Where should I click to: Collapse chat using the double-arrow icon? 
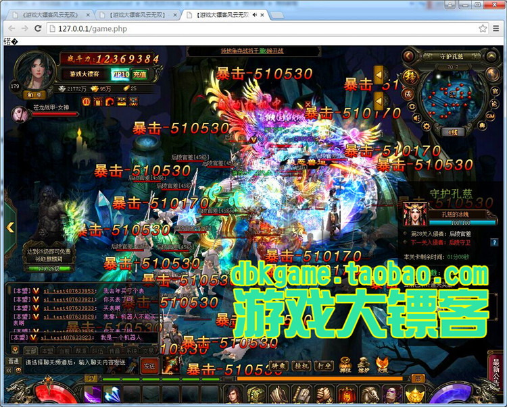[x=9, y=370]
